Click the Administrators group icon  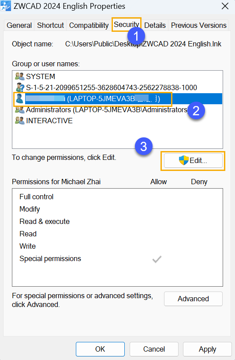pyautogui.click(x=20, y=110)
